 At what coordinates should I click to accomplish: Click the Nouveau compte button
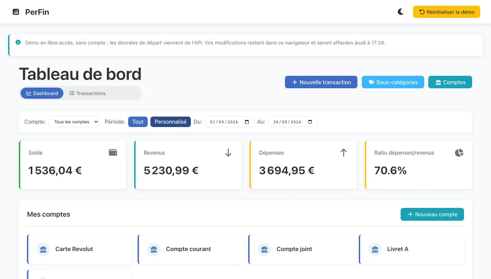pyautogui.click(x=432, y=214)
